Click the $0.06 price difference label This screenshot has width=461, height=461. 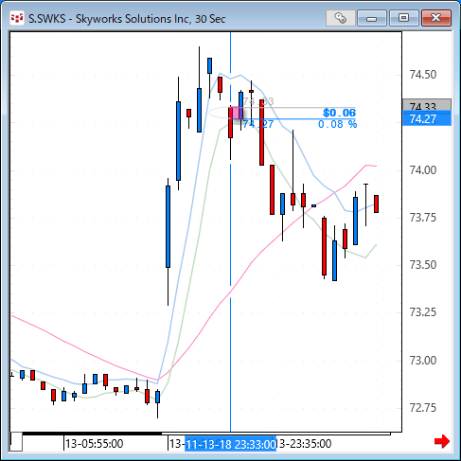click(339, 113)
